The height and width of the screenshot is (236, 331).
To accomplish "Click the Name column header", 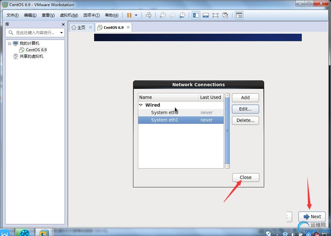I will click(168, 97).
